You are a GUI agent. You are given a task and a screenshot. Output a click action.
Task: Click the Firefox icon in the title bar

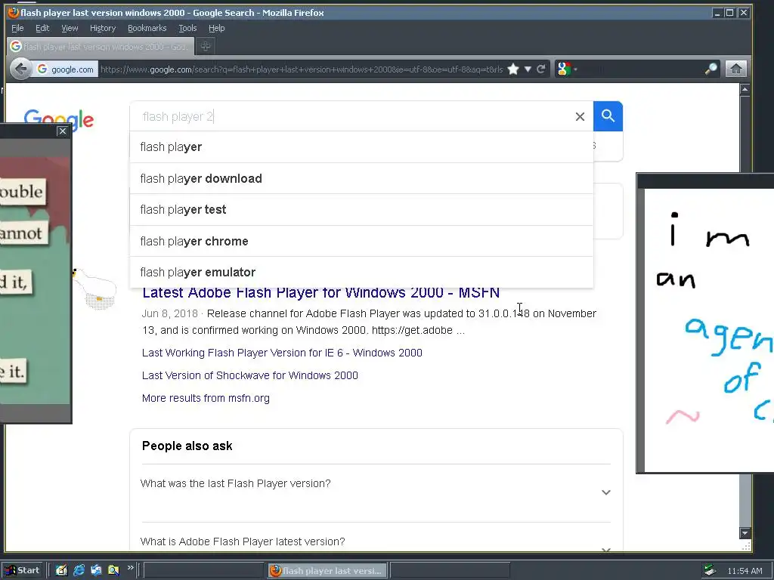14,12
